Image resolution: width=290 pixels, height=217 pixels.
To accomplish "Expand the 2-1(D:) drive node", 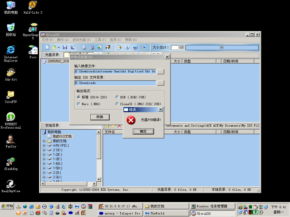I will 44,150.
